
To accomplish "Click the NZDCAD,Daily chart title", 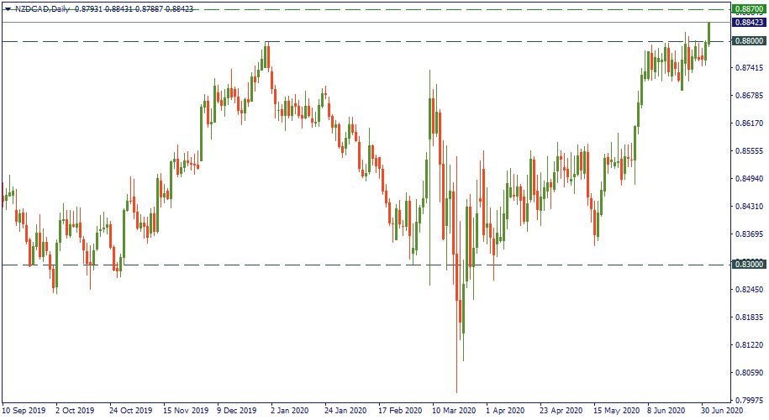I will tap(42, 8).
